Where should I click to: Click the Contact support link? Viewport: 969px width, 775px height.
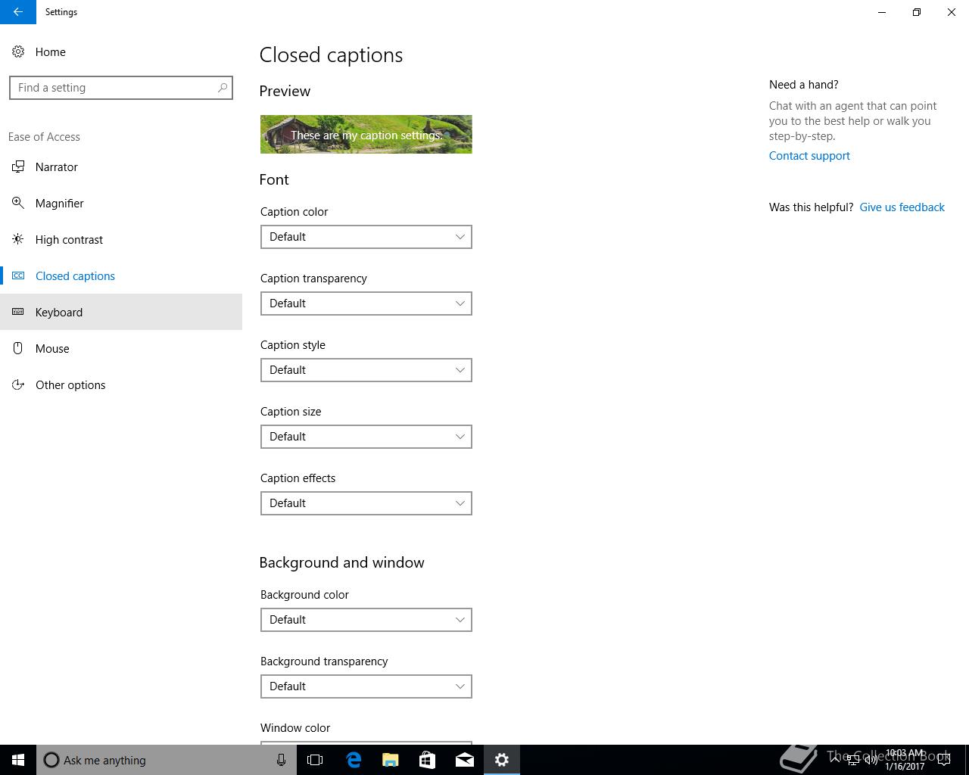pyautogui.click(x=809, y=156)
